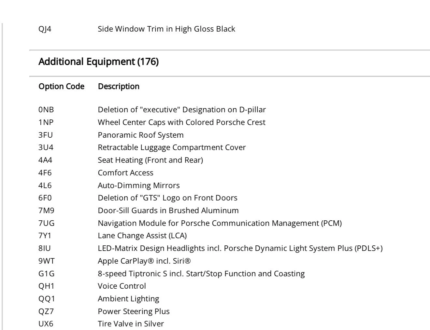Click the Additional Equipment (176) heading
This screenshot has height=330, width=430.
(98, 62)
